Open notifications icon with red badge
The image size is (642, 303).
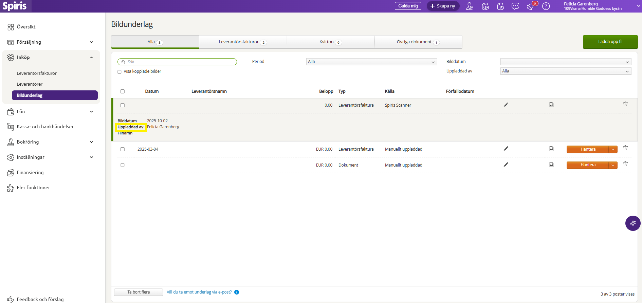531,6
